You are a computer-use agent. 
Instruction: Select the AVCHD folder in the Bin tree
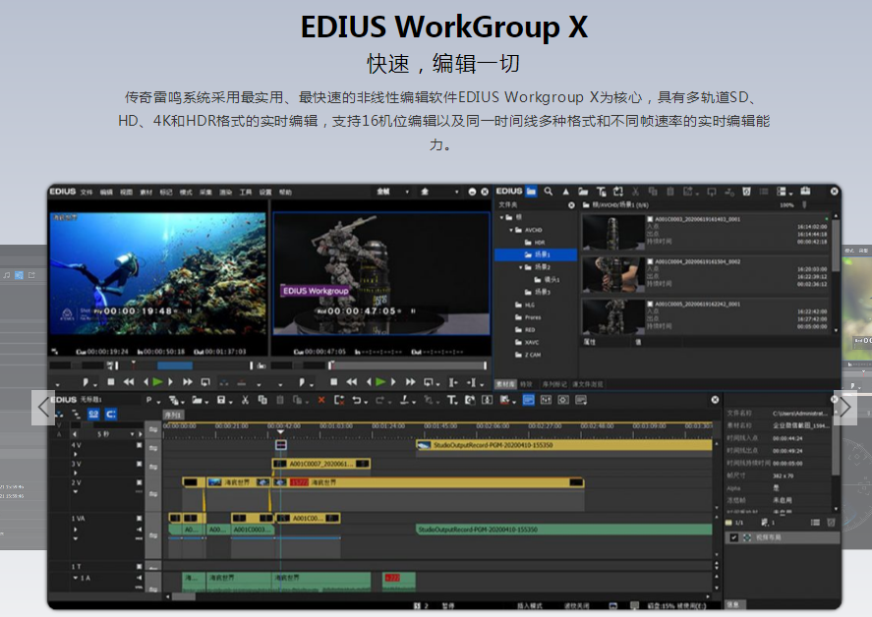[528, 230]
